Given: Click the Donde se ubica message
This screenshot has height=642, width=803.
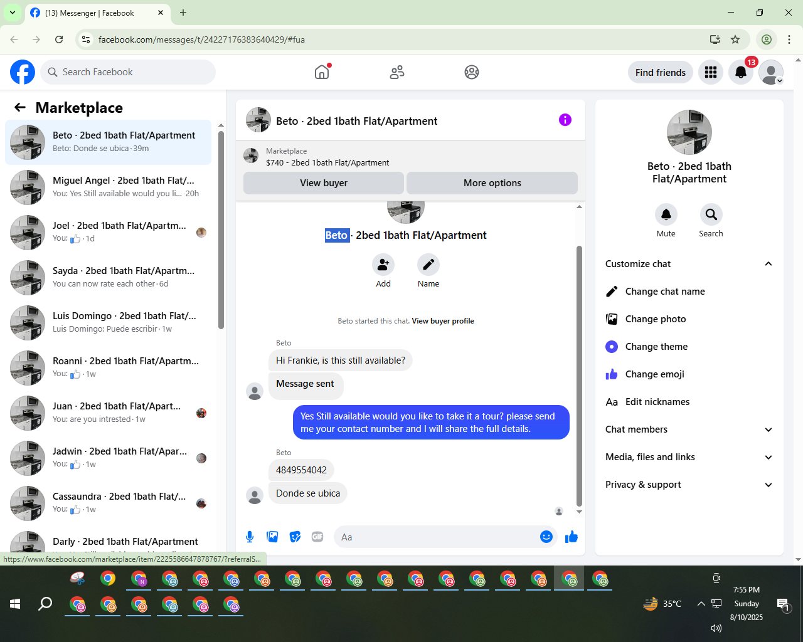Looking at the screenshot, I should coord(308,493).
